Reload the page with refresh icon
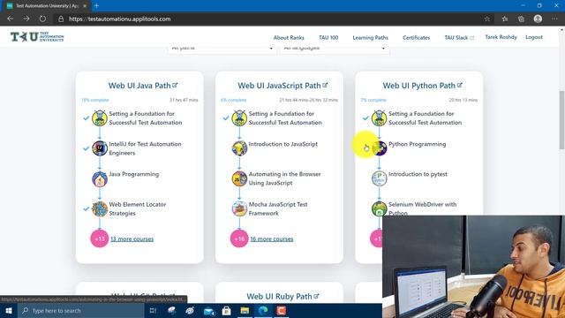 pos(42,19)
